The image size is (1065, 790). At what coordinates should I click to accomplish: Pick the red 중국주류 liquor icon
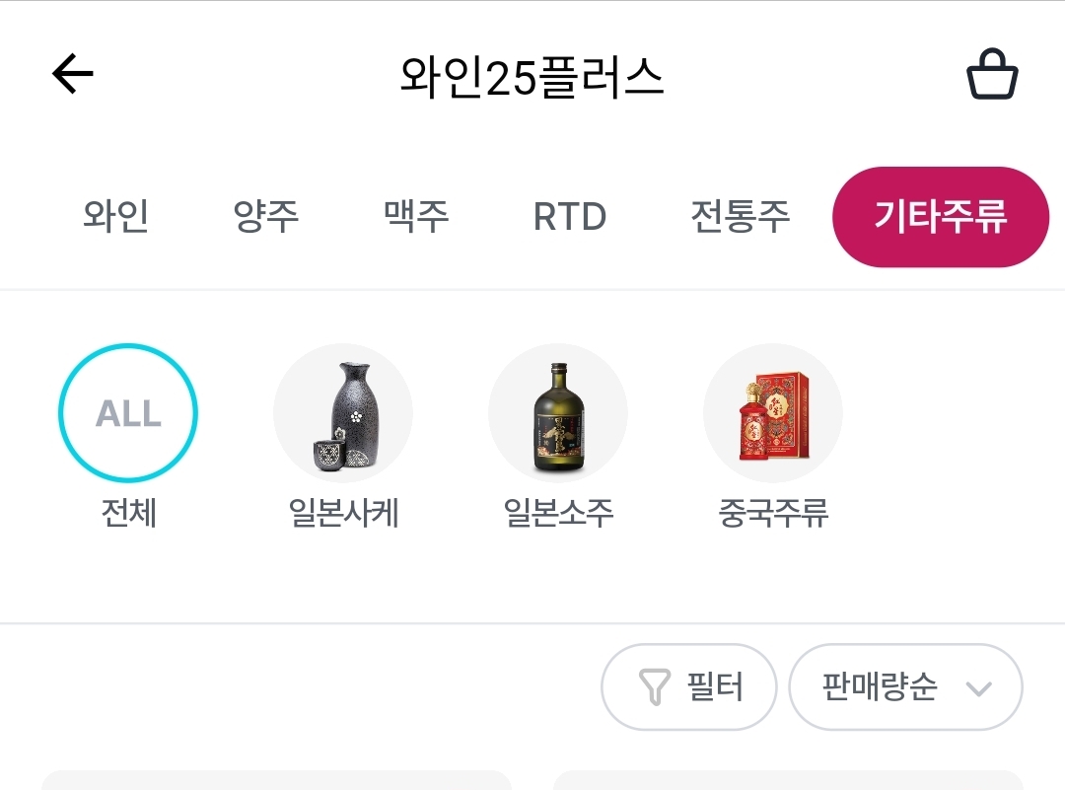coord(773,412)
